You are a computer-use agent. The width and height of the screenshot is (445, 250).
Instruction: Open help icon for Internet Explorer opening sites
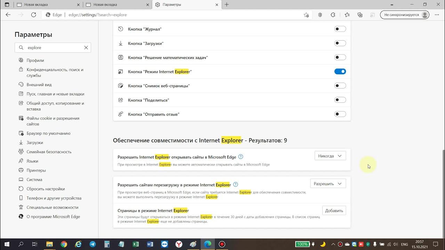pyautogui.click(x=241, y=157)
